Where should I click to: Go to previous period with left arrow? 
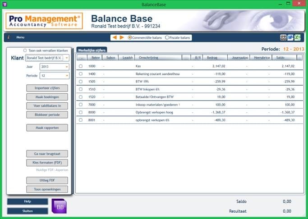[x=115, y=37]
